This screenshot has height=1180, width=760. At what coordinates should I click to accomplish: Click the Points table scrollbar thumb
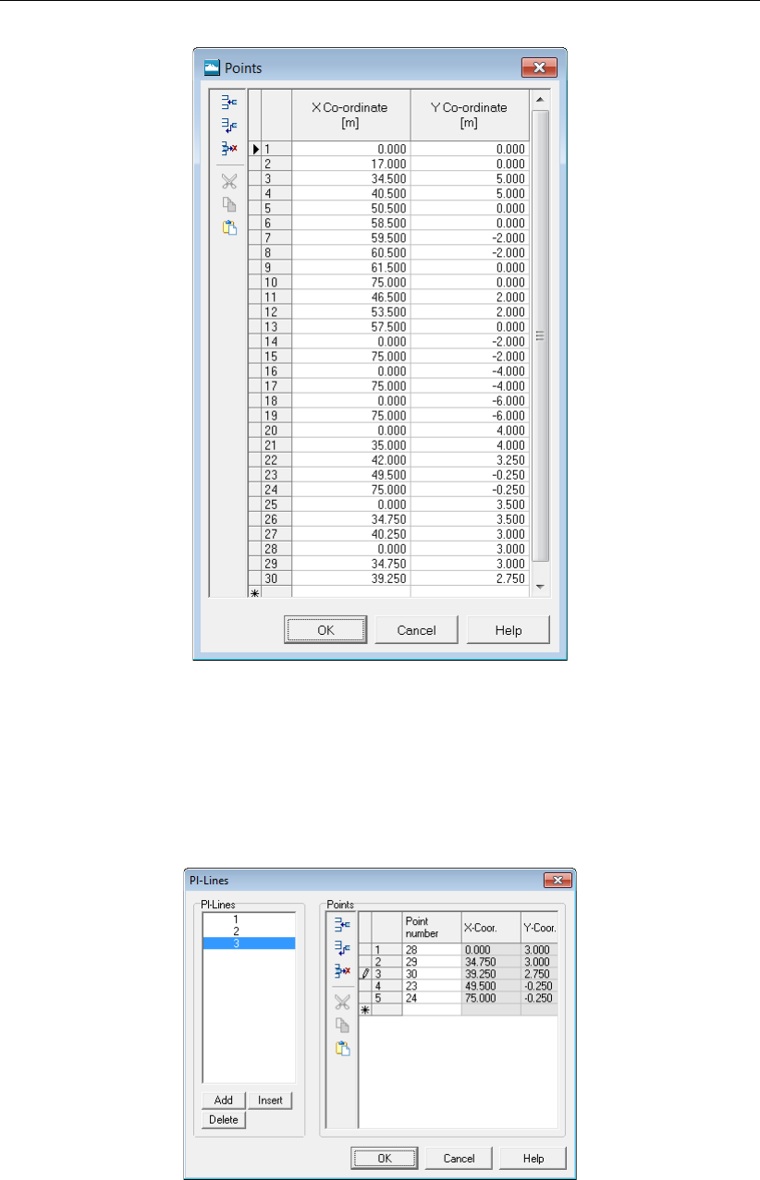(x=541, y=335)
